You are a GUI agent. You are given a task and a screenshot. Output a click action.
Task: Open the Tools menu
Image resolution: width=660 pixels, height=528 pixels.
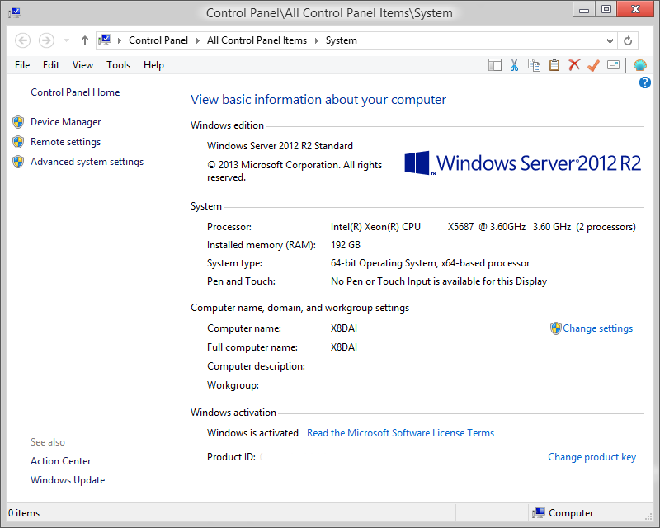click(118, 65)
